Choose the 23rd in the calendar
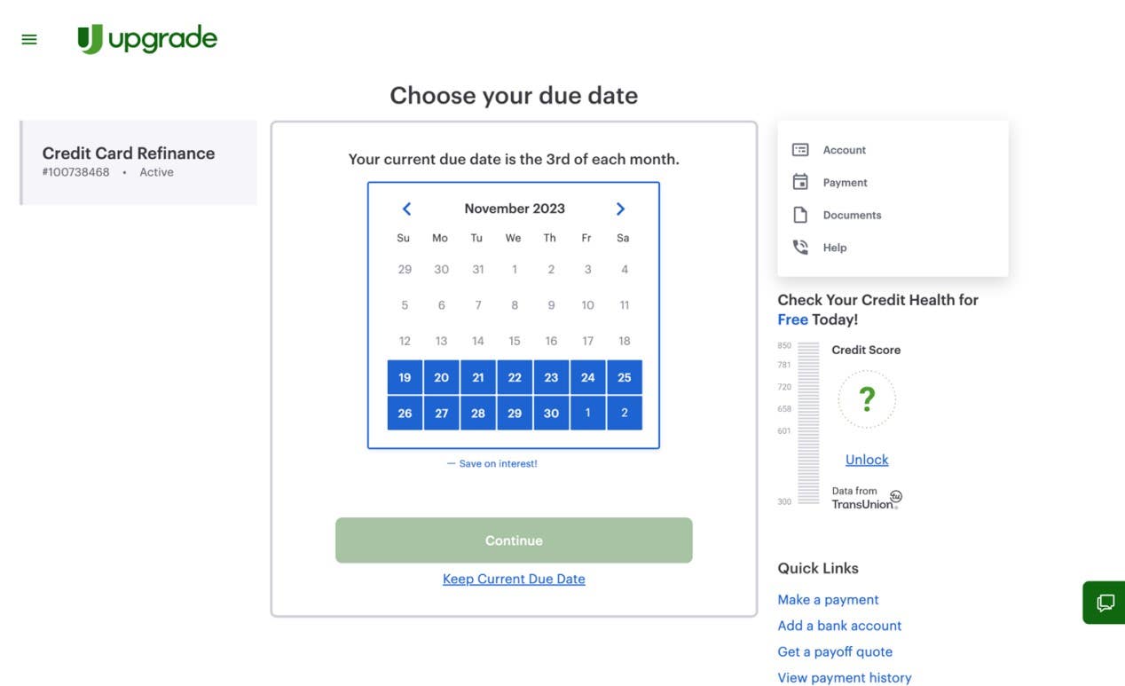This screenshot has width=1125, height=686. tap(551, 377)
